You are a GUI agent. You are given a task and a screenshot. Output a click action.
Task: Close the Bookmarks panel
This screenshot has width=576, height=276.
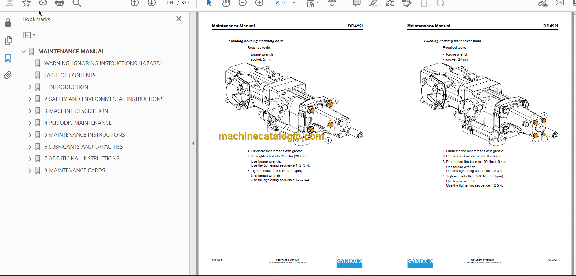pyautogui.click(x=179, y=19)
